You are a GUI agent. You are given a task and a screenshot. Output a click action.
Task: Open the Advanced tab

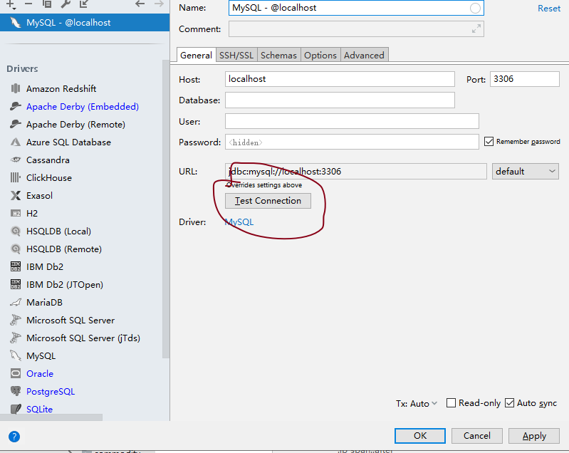[364, 55]
